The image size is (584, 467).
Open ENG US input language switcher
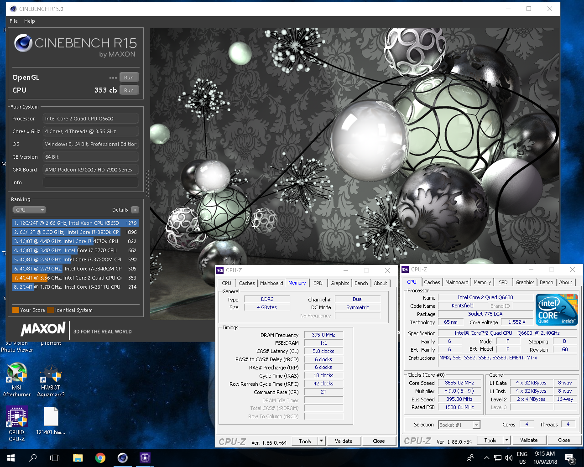(522, 458)
